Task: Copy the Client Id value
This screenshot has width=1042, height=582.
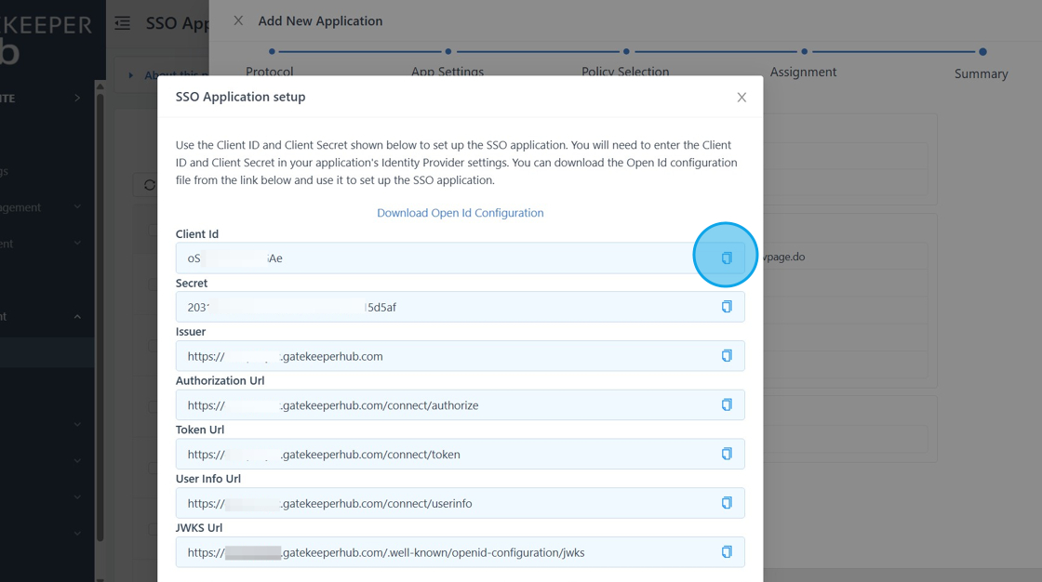Action: [727, 258]
